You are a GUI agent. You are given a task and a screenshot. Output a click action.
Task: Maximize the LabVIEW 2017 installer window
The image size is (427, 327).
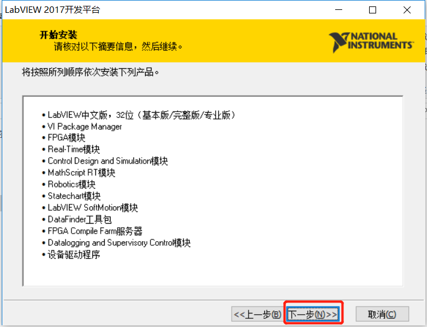click(x=372, y=10)
